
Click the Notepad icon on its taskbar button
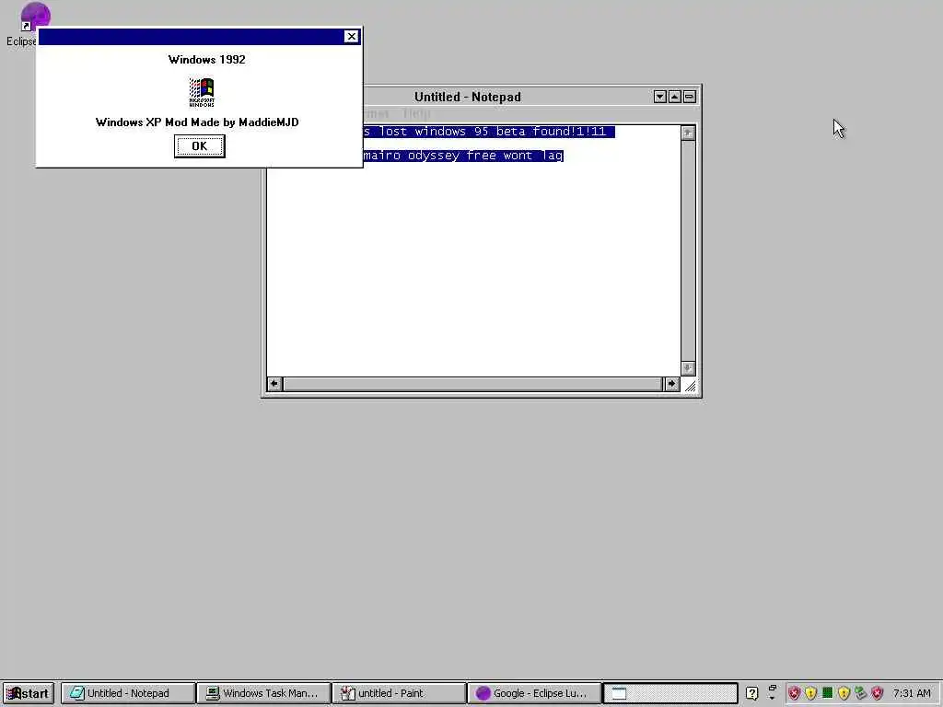pyautogui.click(x=77, y=693)
